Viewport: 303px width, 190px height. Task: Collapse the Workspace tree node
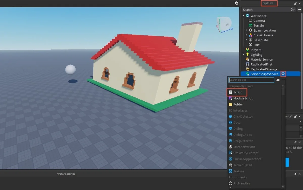(x=243, y=16)
